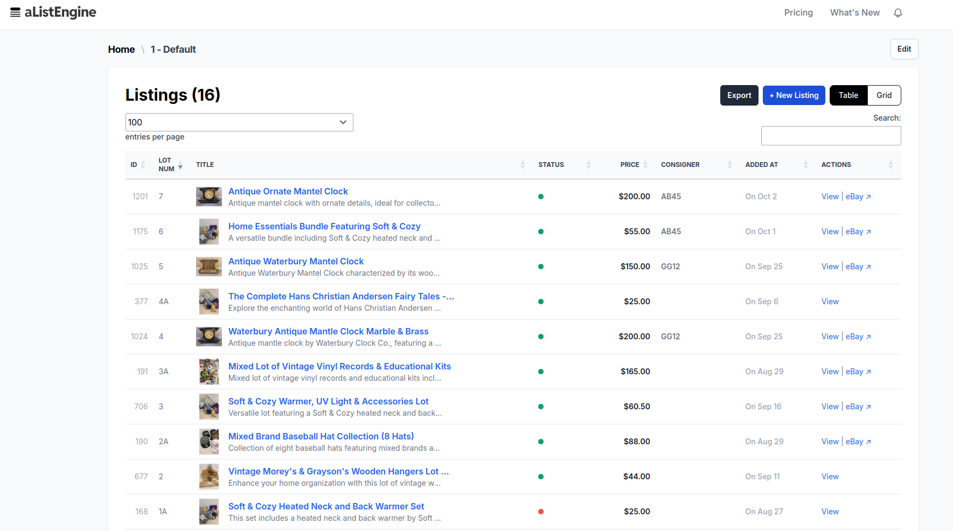The height and width of the screenshot is (531, 953).
Task: Sort the table by the ID column
Action: point(138,165)
